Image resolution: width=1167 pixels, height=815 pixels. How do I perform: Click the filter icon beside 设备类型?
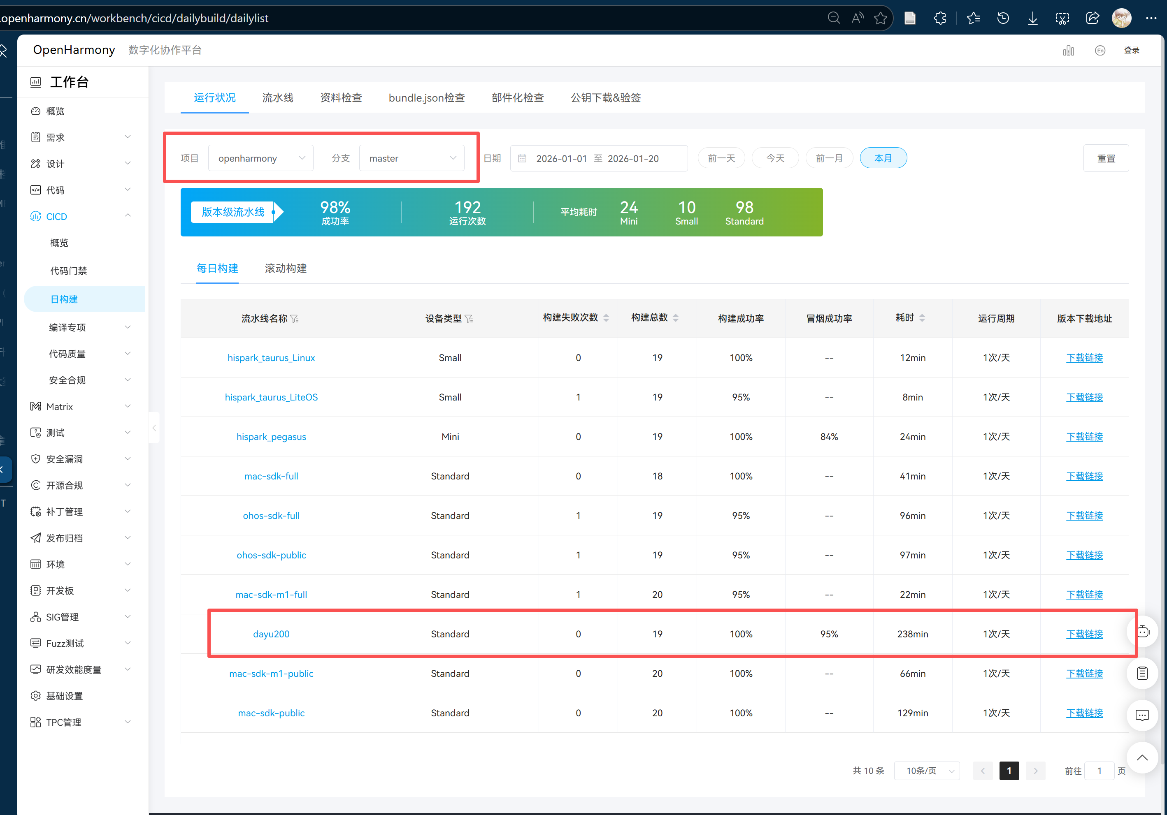[x=469, y=319]
